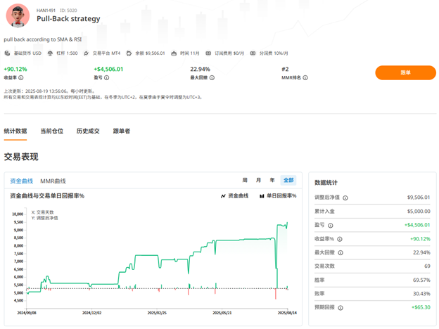Click the HAN1491 profile avatar

click(x=18, y=16)
